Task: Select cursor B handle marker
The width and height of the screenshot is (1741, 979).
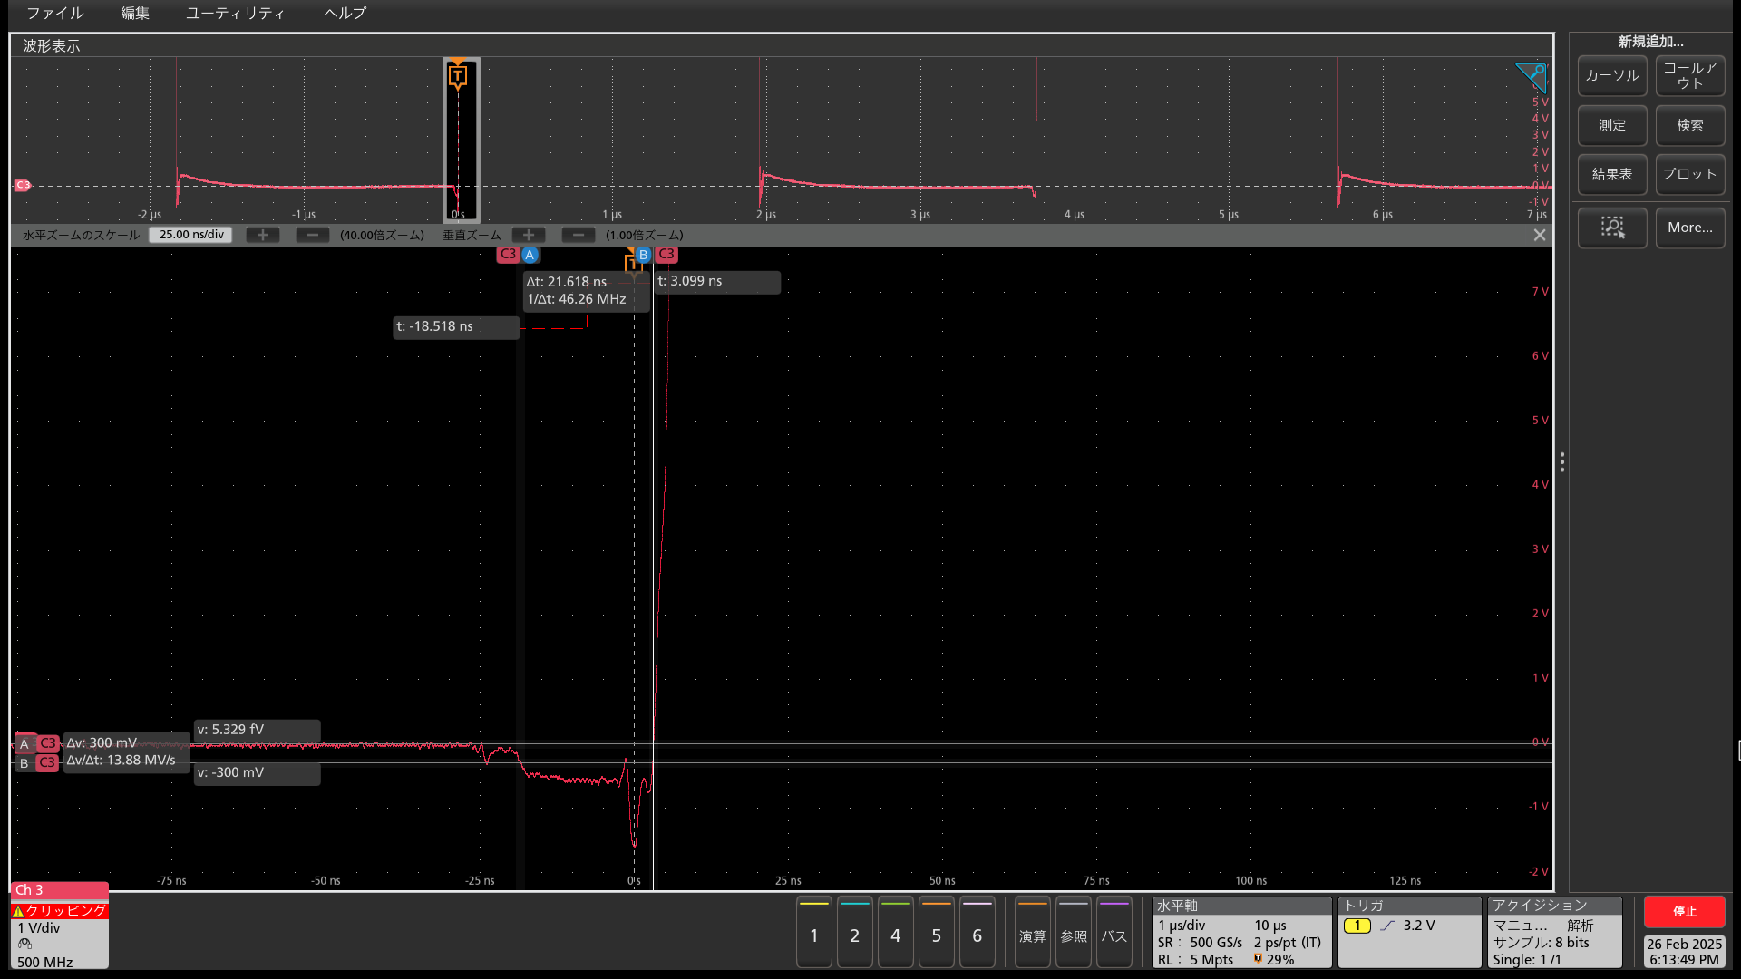Action: pyautogui.click(x=643, y=255)
